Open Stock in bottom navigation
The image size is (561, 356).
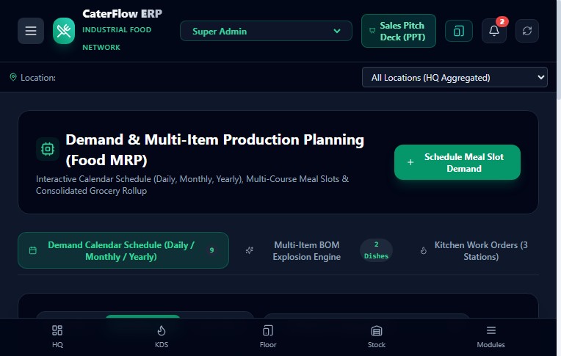pos(377,337)
